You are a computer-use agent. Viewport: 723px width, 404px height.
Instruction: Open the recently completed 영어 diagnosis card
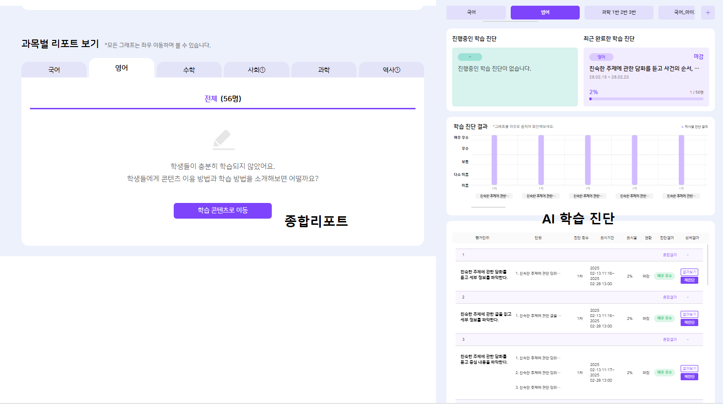(646, 77)
